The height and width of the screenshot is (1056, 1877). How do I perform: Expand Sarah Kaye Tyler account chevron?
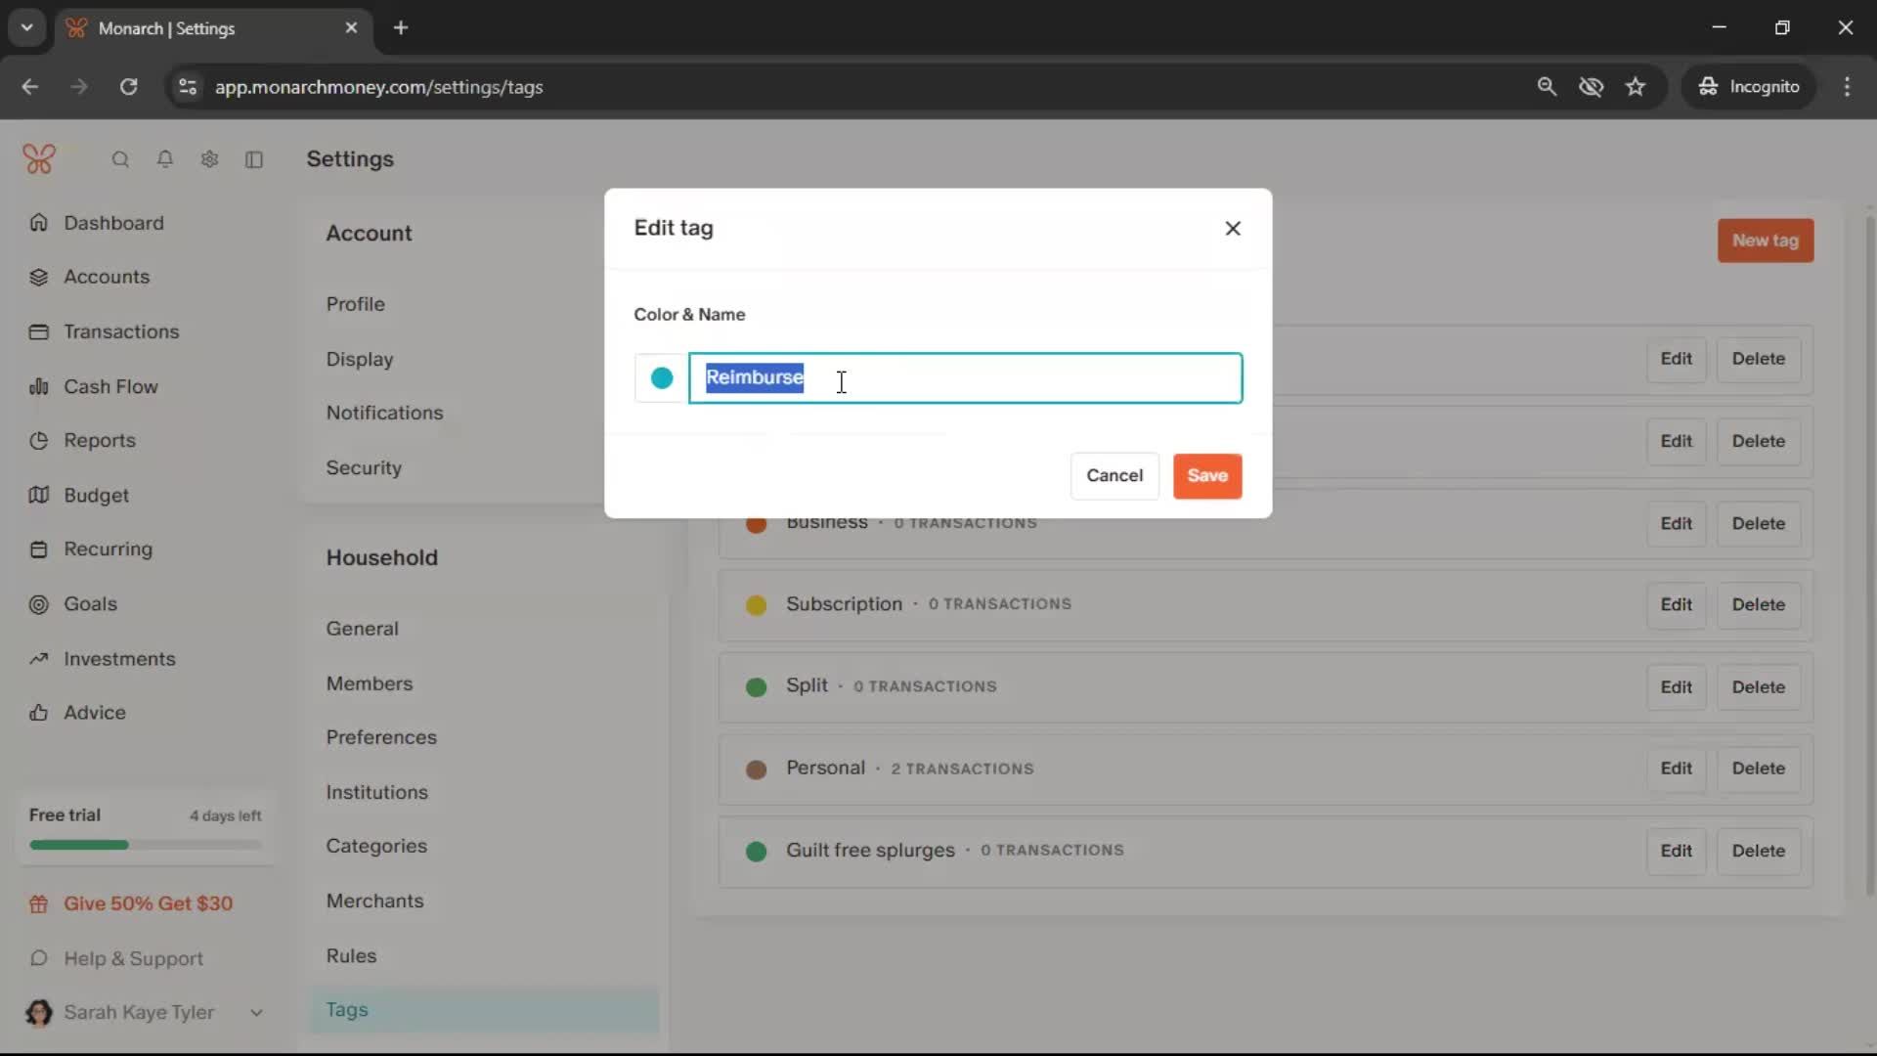256,1013
